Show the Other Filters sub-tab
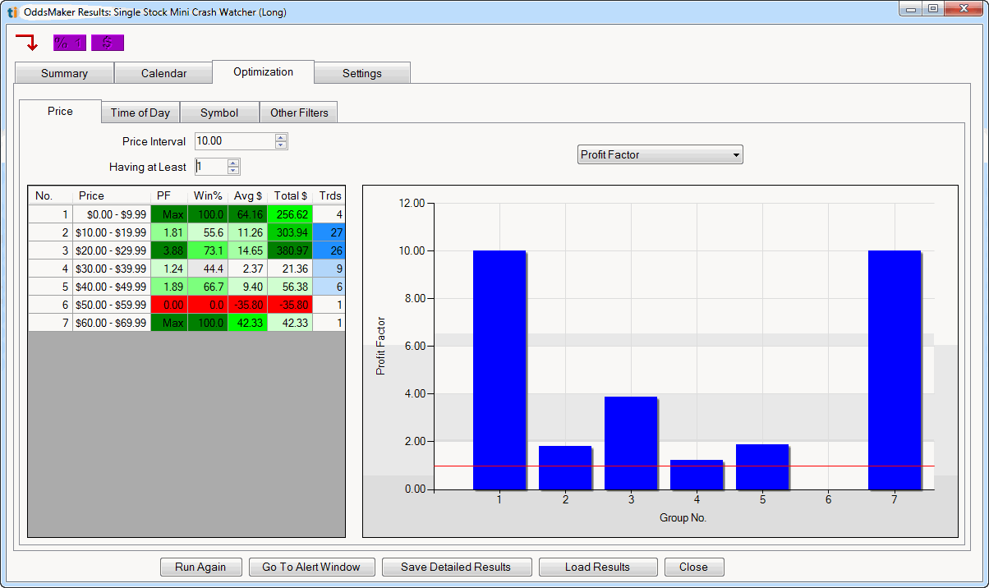 coord(299,113)
